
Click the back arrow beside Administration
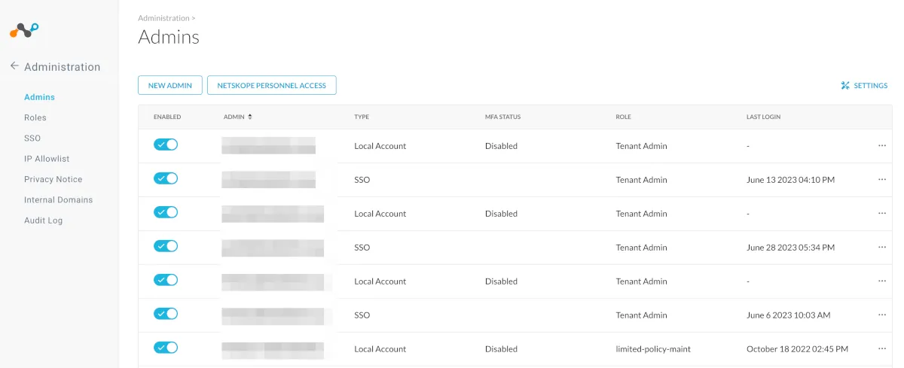14,66
